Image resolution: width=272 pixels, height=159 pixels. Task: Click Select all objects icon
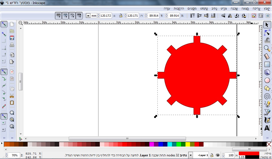click(x=268, y=16)
